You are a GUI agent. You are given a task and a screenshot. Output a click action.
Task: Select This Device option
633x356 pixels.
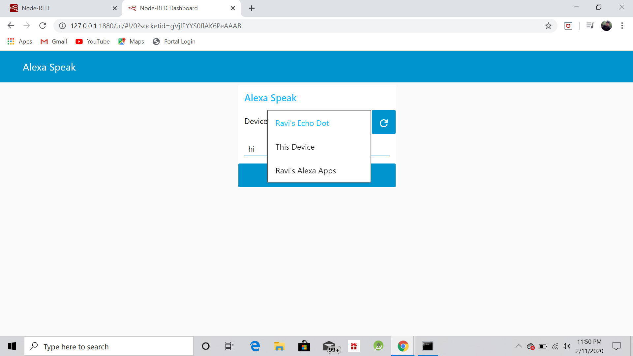point(295,147)
